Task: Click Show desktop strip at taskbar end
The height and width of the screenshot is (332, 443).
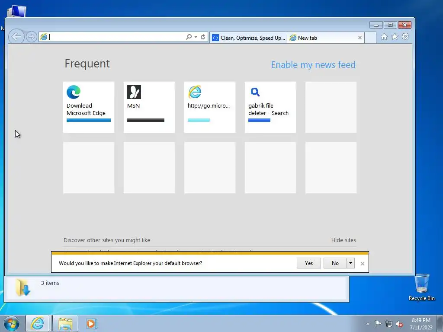Action: (440, 324)
